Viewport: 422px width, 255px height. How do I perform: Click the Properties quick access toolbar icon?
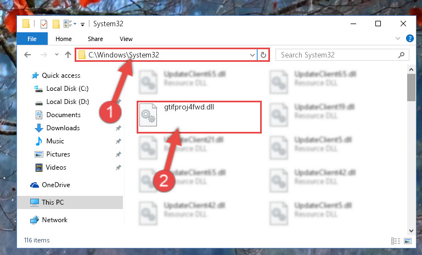(43, 24)
